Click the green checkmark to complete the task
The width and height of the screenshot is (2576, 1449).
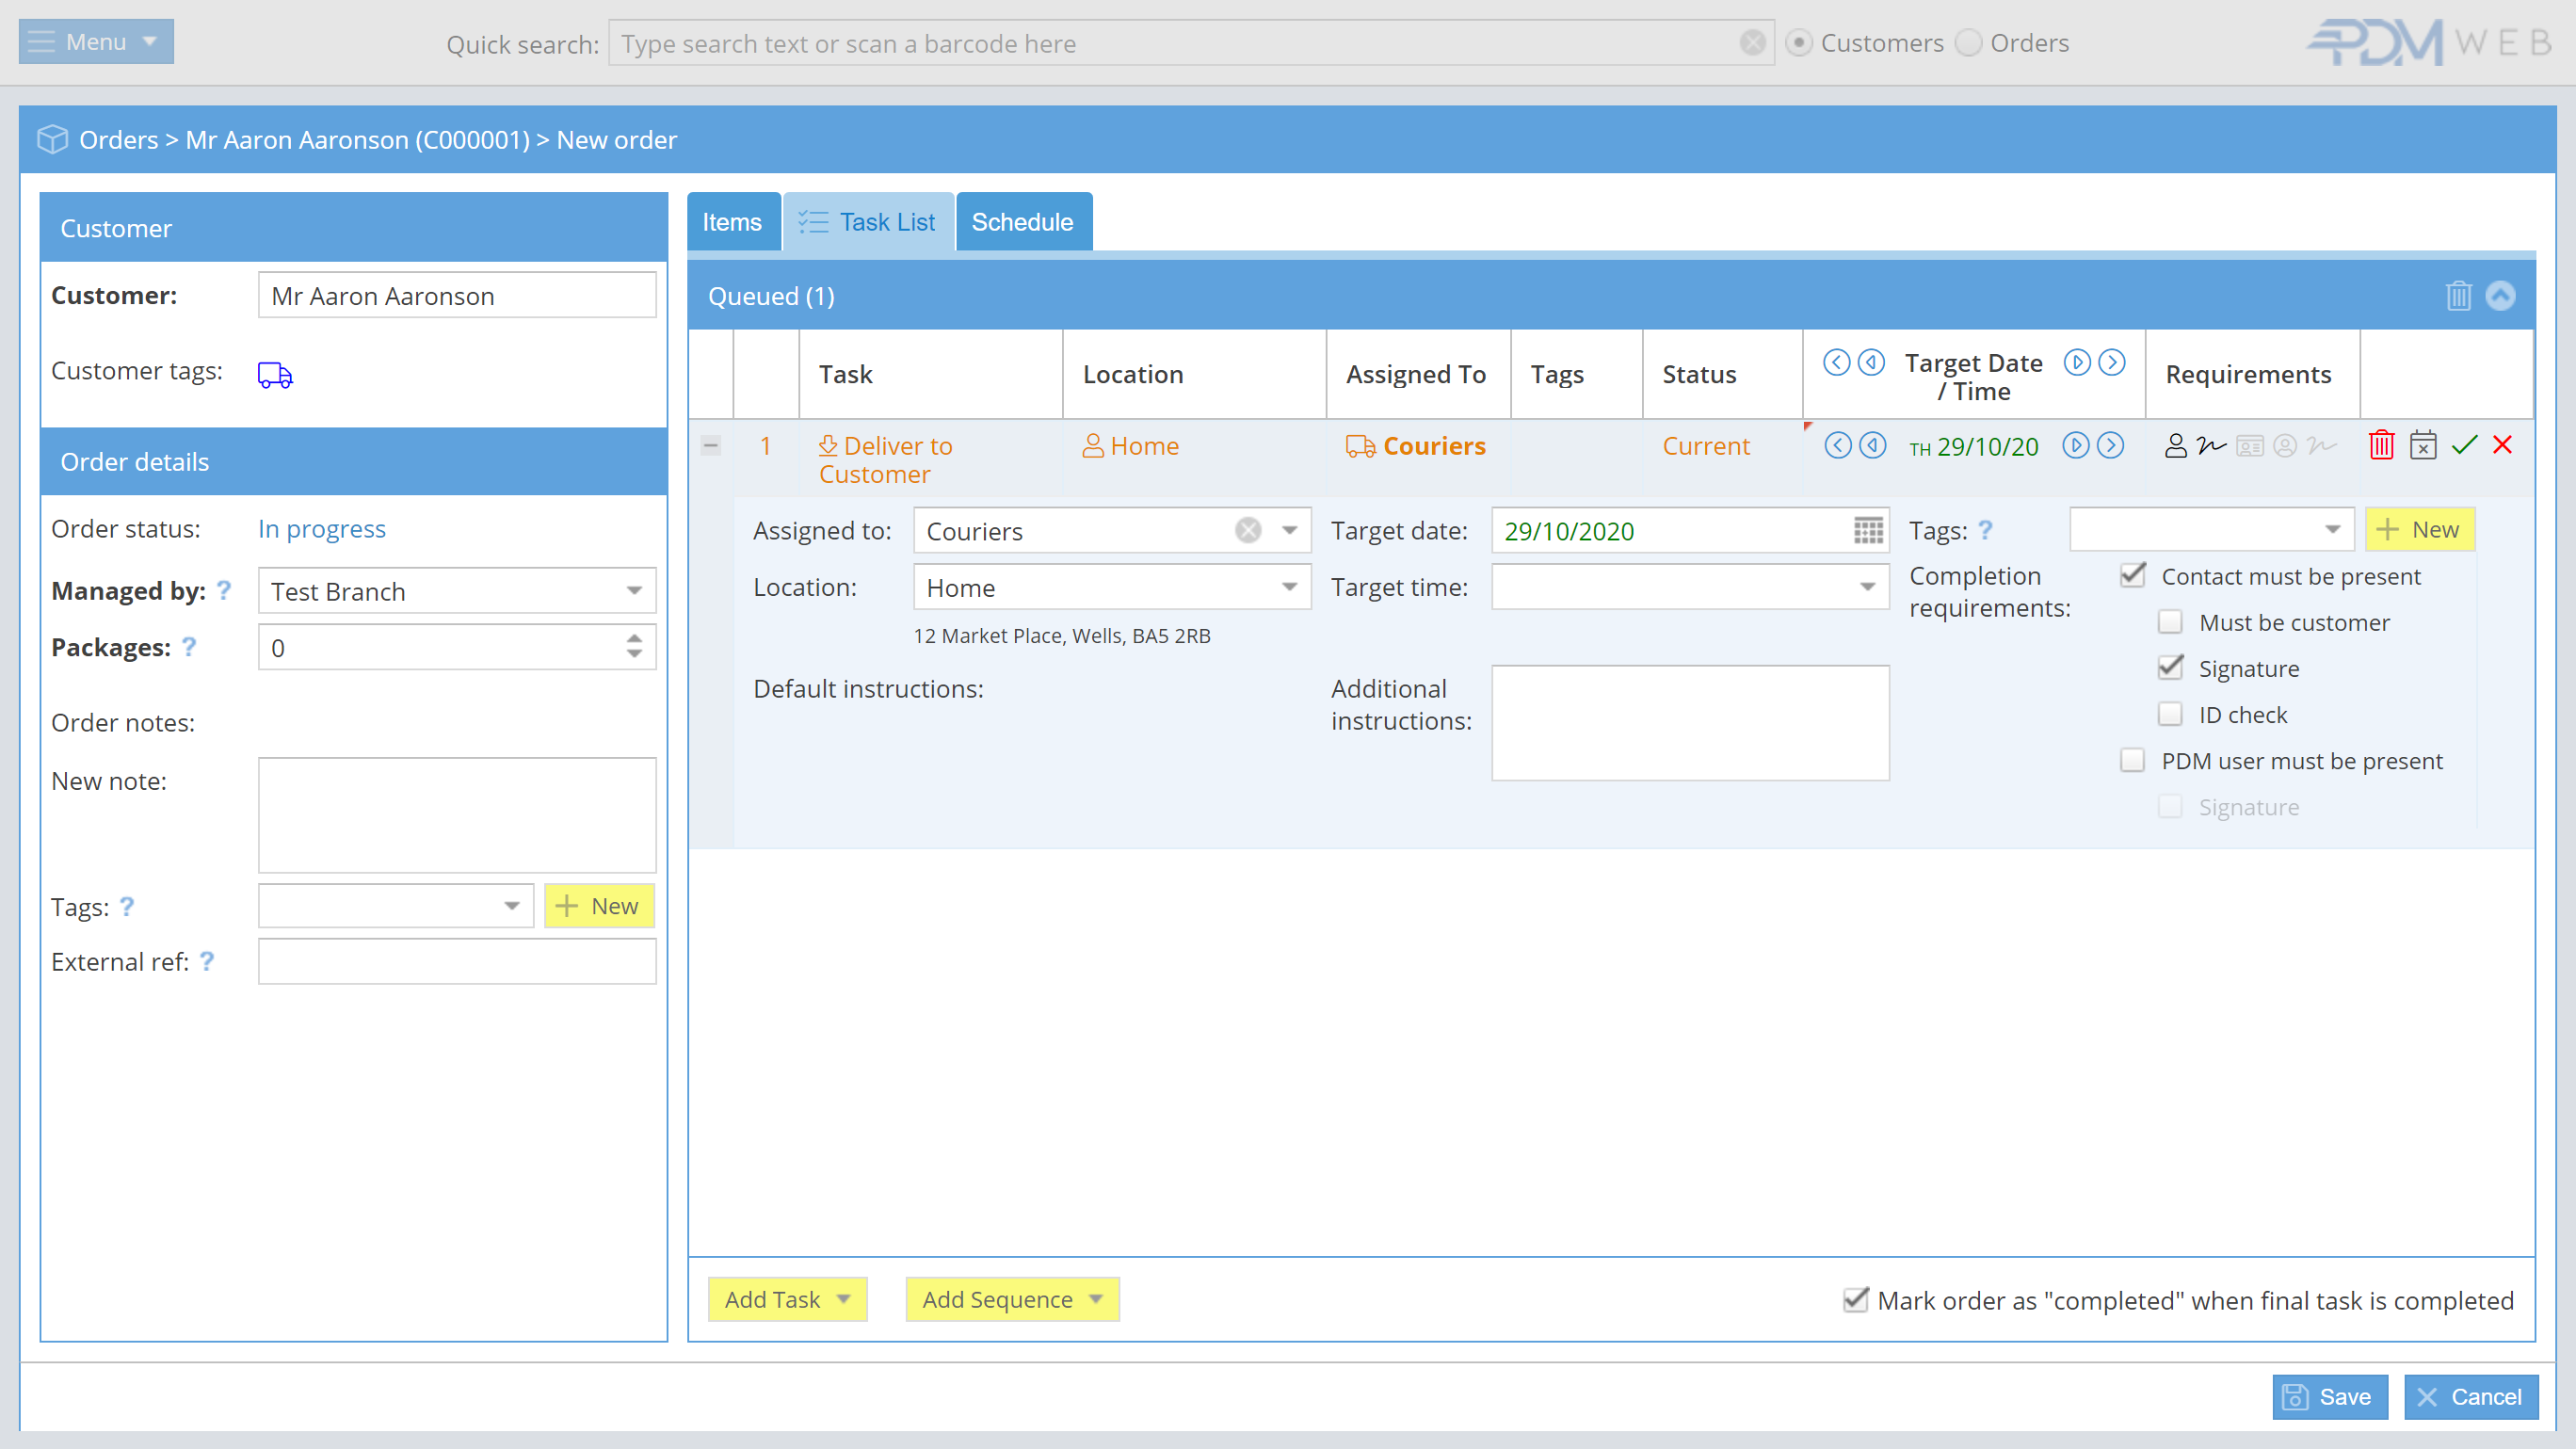(x=2464, y=445)
